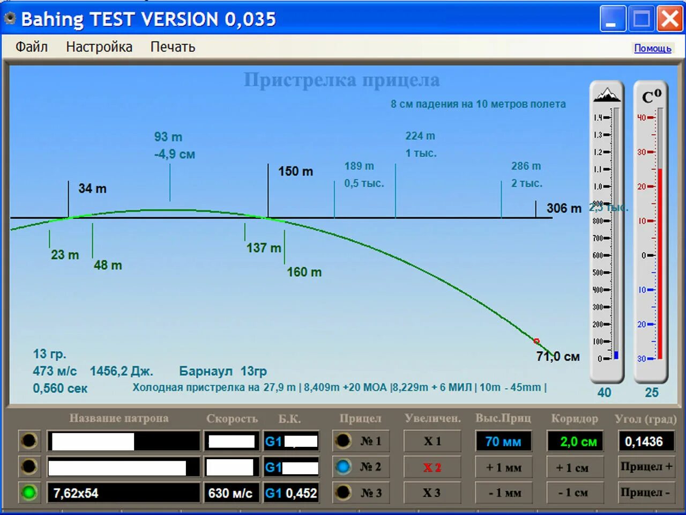Click the 150 m zero distance label
The image size is (686, 515).
coord(295,172)
